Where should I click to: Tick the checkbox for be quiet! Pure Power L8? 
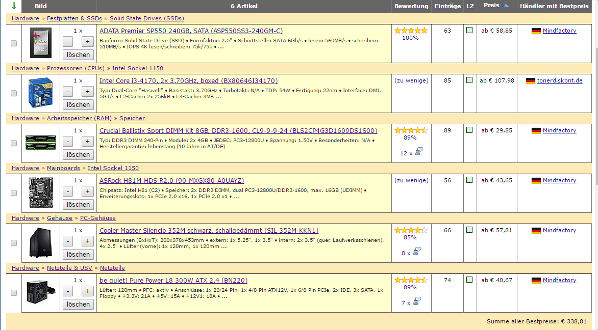pyautogui.click(x=14, y=293)
